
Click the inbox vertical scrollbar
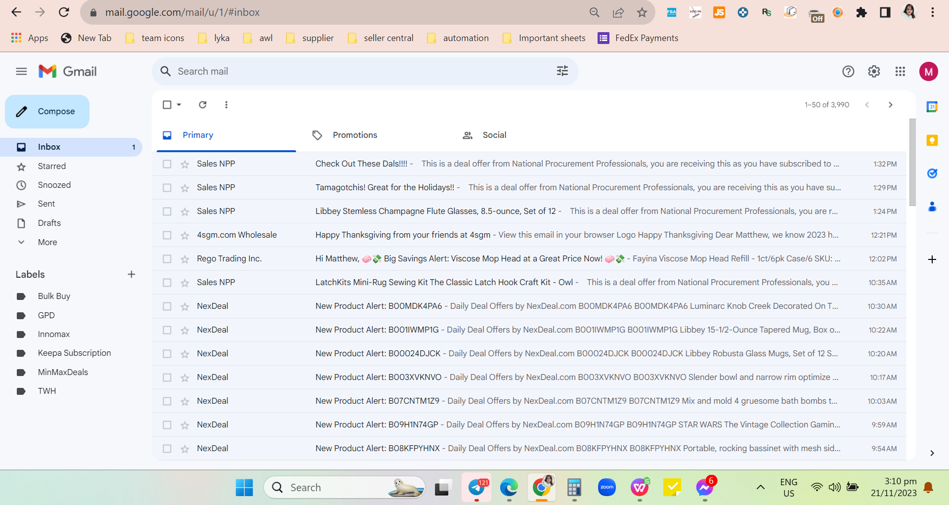912,162
